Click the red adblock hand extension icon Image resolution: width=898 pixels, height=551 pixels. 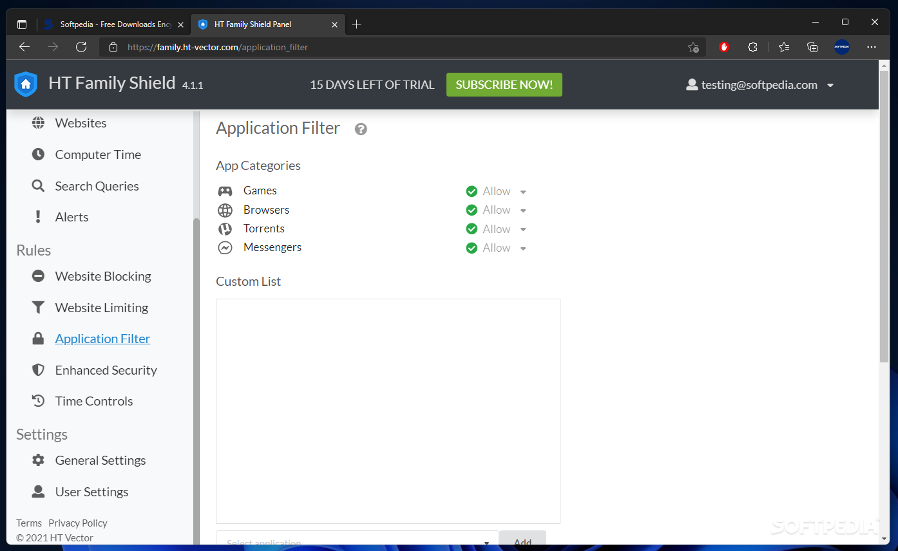pyautogui.click(x=724, y=47)
